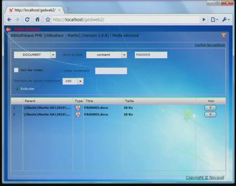Select the localhost/gedweb2 browser tab
The height and width of the screenshot is (186, 236).
click(x=35, y=10)
